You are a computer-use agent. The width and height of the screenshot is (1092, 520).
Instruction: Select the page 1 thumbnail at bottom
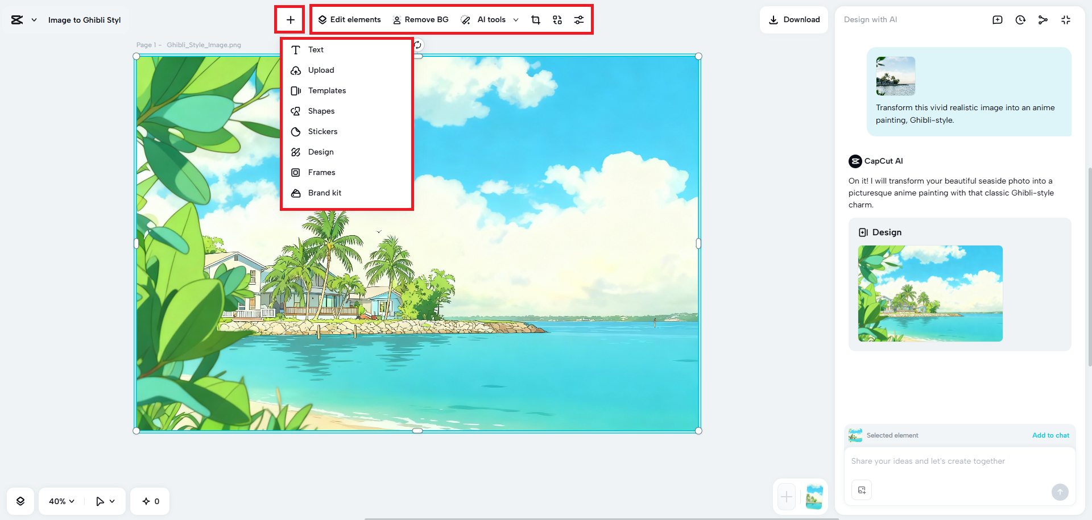[814, 497]
